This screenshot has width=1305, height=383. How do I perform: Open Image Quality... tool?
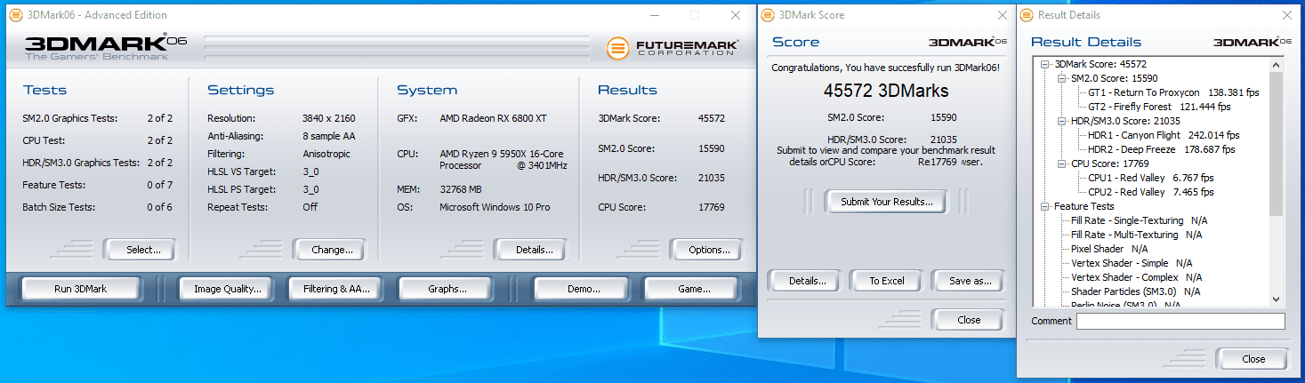[x=225, y=289]
